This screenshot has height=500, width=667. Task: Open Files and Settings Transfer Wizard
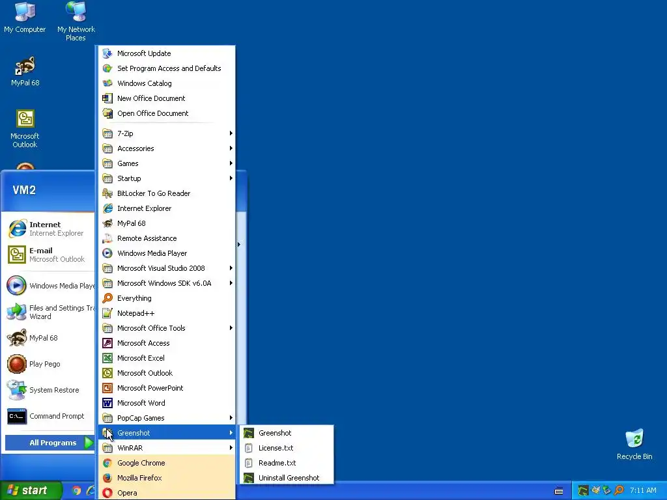pyautogui.click(x=50, y=312)
